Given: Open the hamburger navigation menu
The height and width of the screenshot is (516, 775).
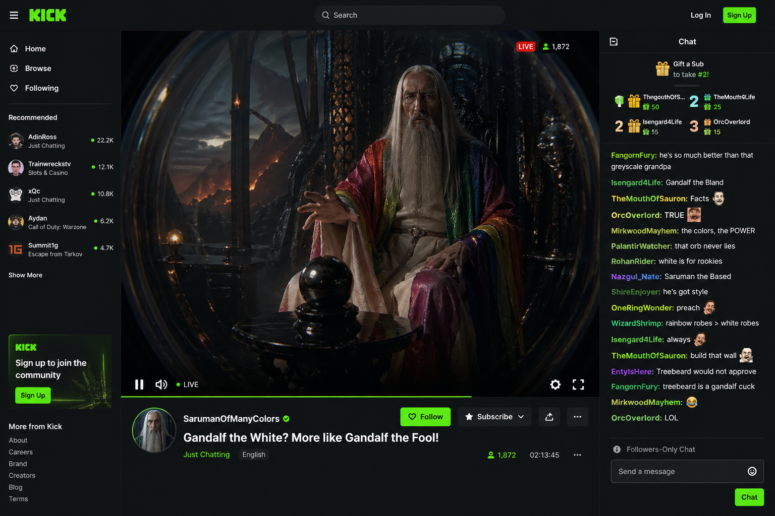Looking at the screenshot, I should 14,15.
